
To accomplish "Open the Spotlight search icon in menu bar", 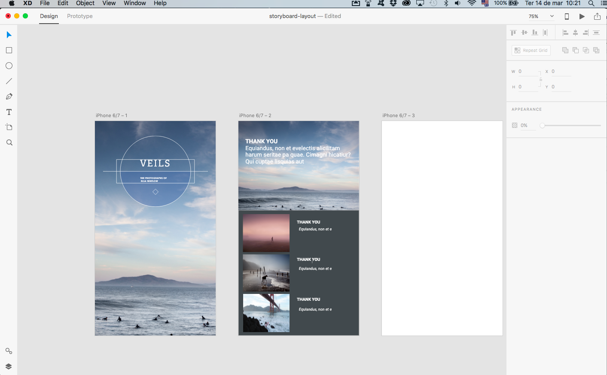I will point(591,3).
